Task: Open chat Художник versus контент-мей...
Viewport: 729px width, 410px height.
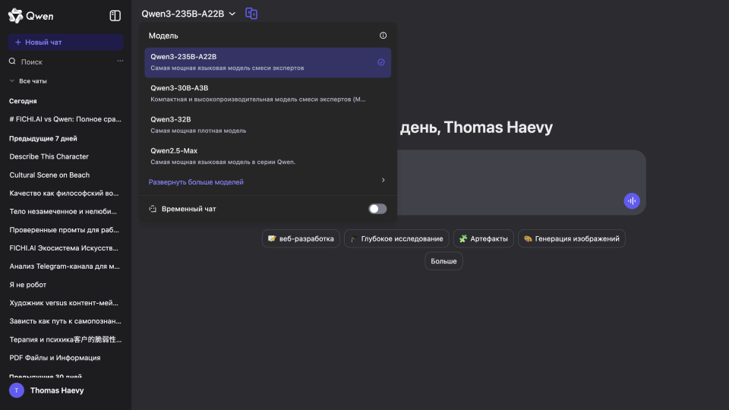Action: (65, 303)
